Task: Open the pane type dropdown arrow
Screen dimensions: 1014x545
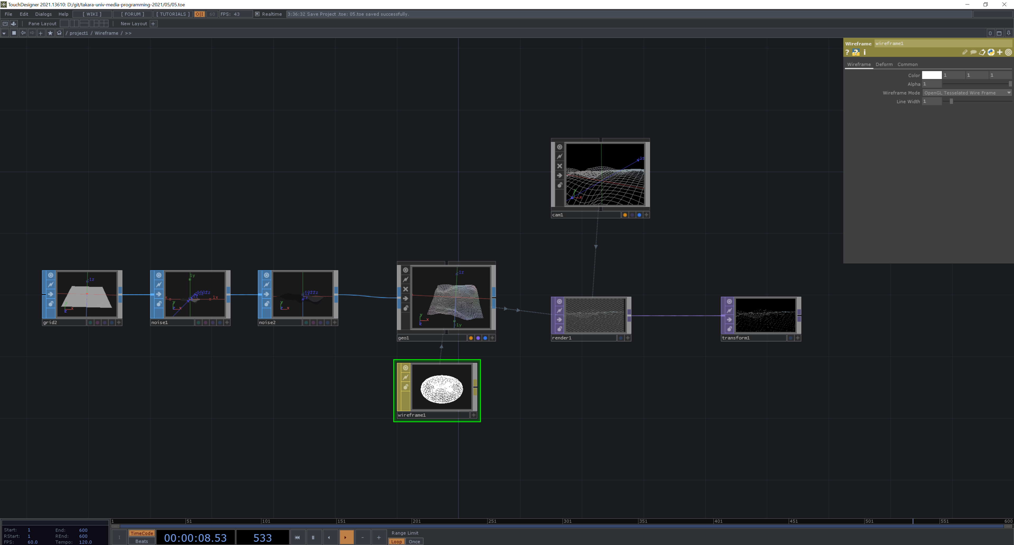Action: [4, 33]
